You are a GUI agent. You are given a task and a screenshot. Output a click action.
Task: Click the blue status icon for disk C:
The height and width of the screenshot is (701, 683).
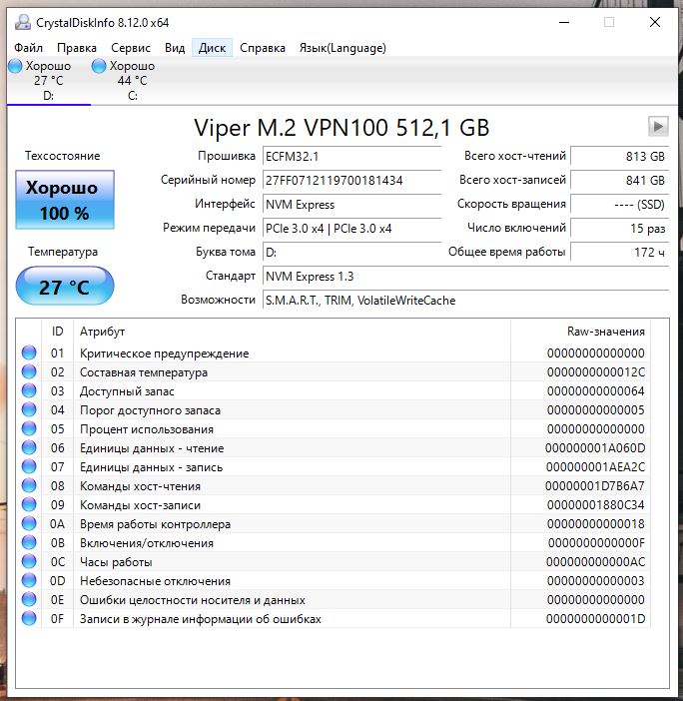coord(98,66)
